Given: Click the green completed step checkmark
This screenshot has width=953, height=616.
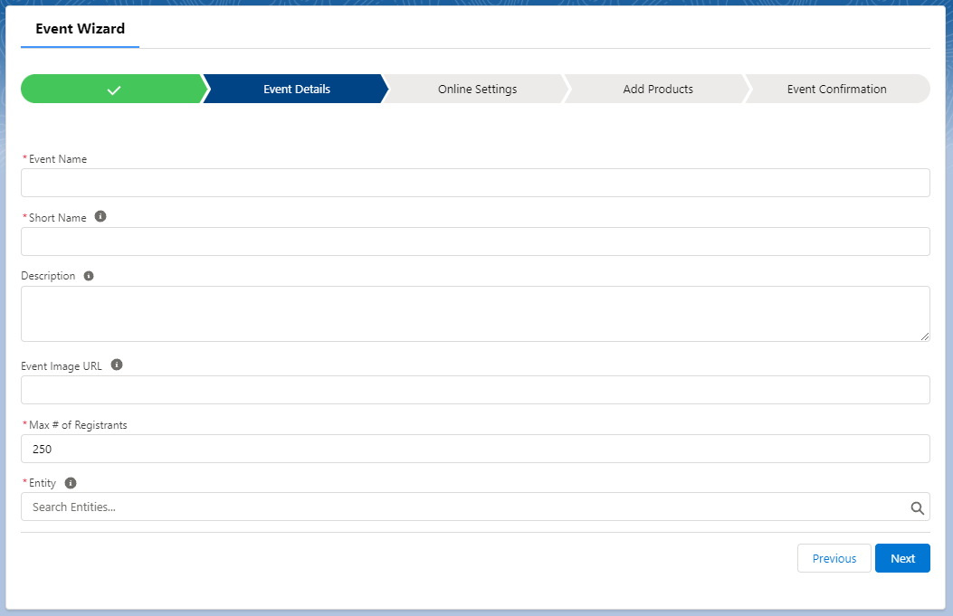Looking at the screenshot, I should 113,90.
